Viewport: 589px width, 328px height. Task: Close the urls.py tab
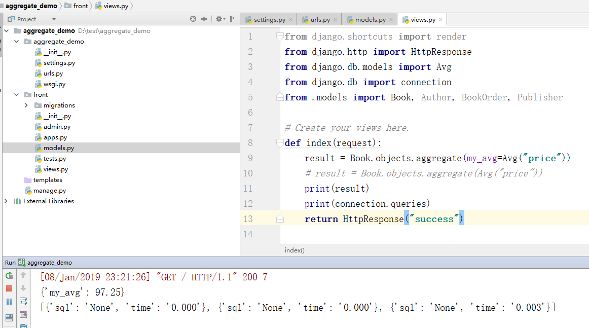point(335,20)
